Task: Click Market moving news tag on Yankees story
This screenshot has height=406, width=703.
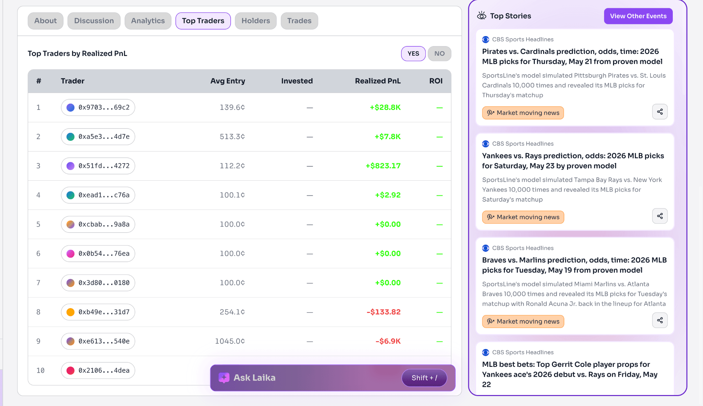Action: 523,217
